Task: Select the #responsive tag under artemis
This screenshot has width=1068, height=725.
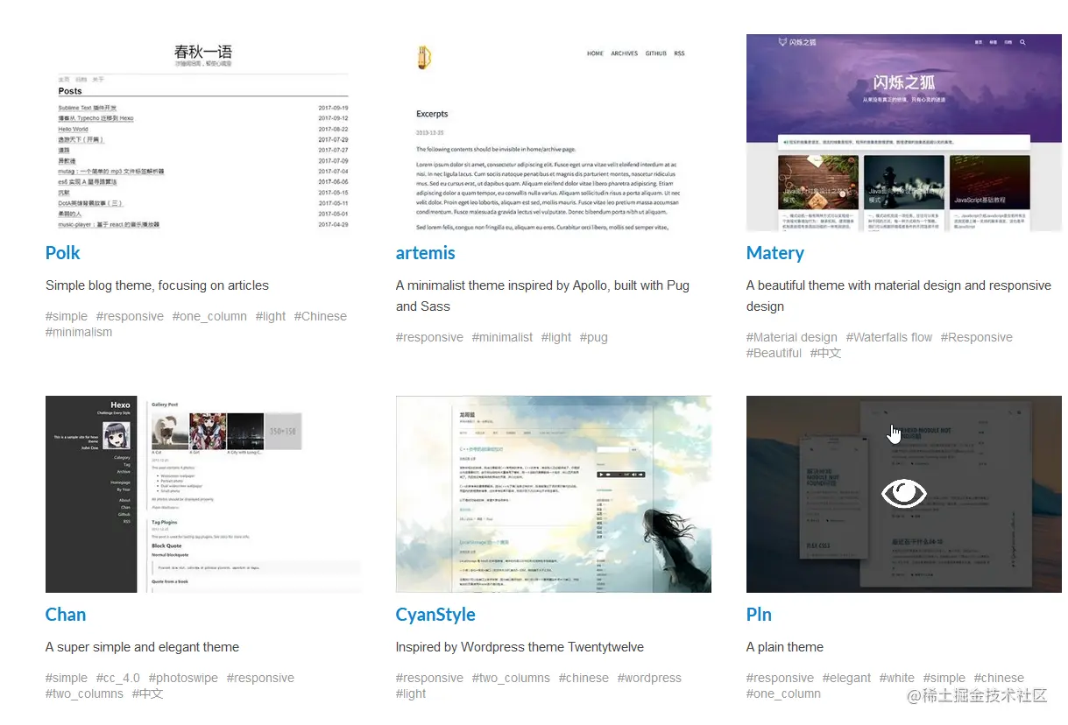Action: (429, 337)
